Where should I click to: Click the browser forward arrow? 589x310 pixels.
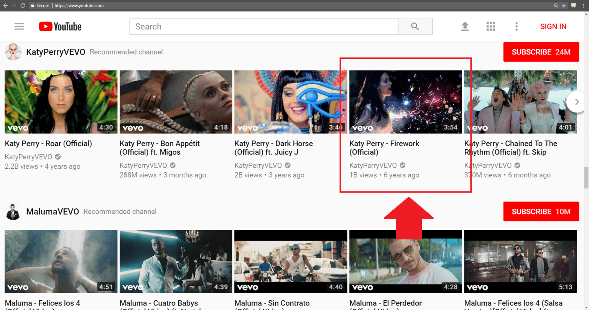pos(14,5)
